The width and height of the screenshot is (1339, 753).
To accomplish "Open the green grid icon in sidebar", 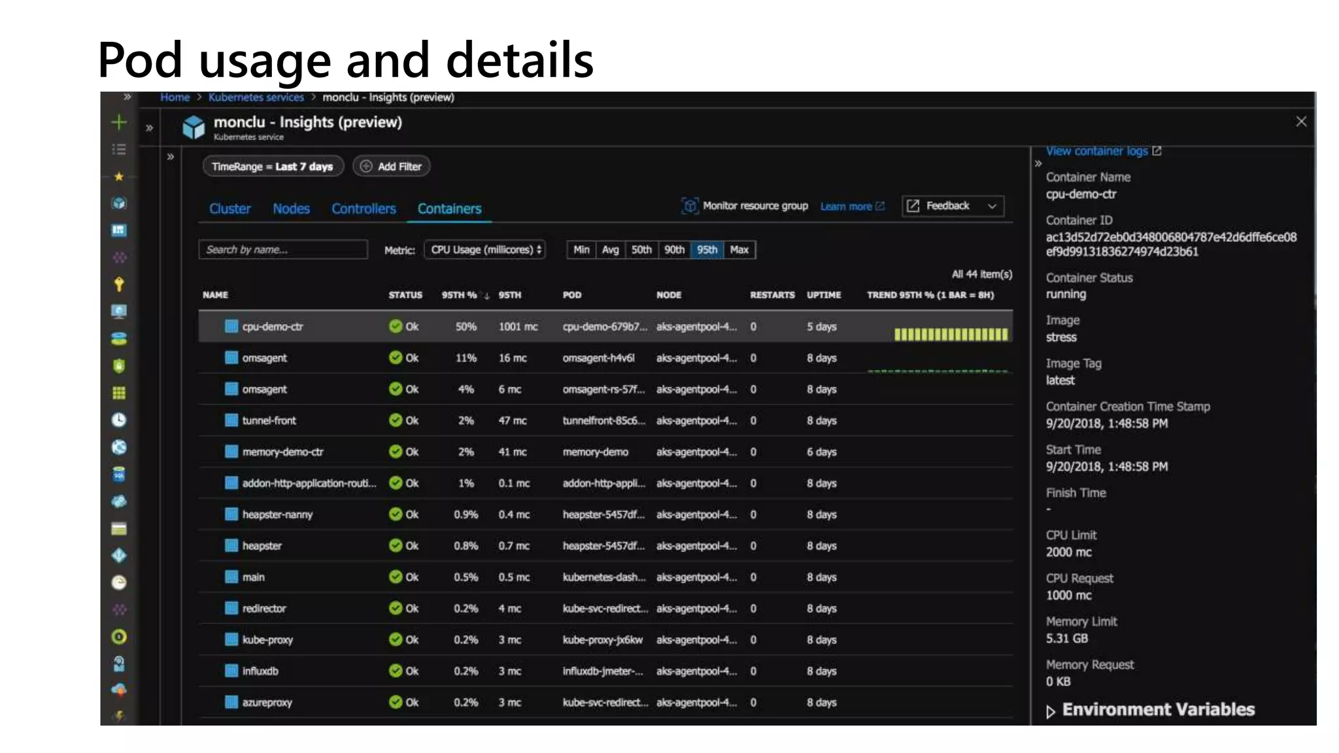I will coord(119,393).
